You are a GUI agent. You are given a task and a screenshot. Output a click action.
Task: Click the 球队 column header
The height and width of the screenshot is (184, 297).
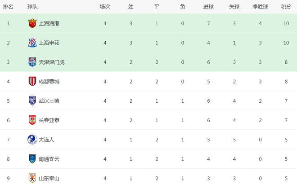[x=32, y=7]
